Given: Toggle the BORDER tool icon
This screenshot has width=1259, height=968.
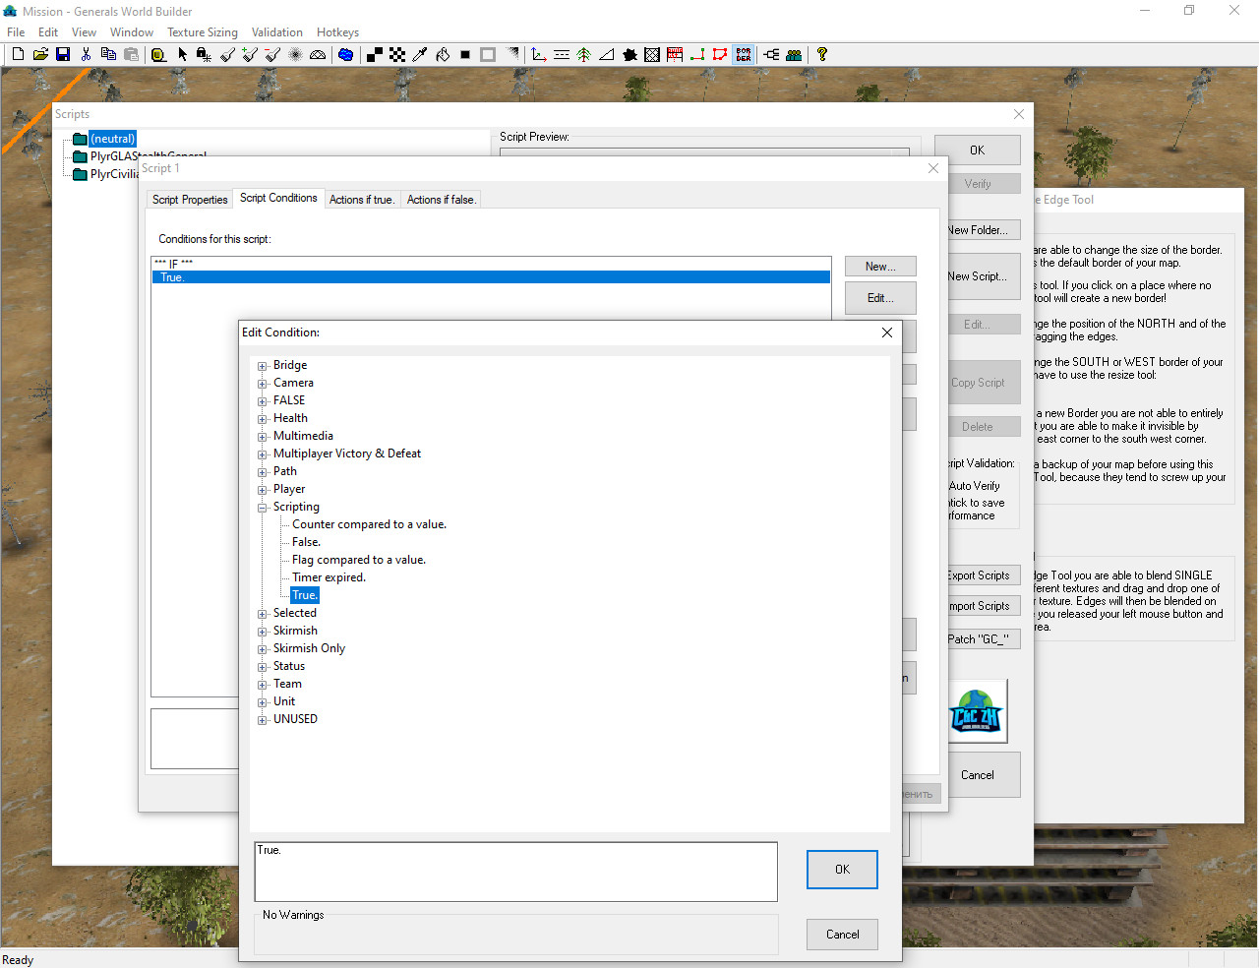Looking at the screenshot, I should 743,55.
